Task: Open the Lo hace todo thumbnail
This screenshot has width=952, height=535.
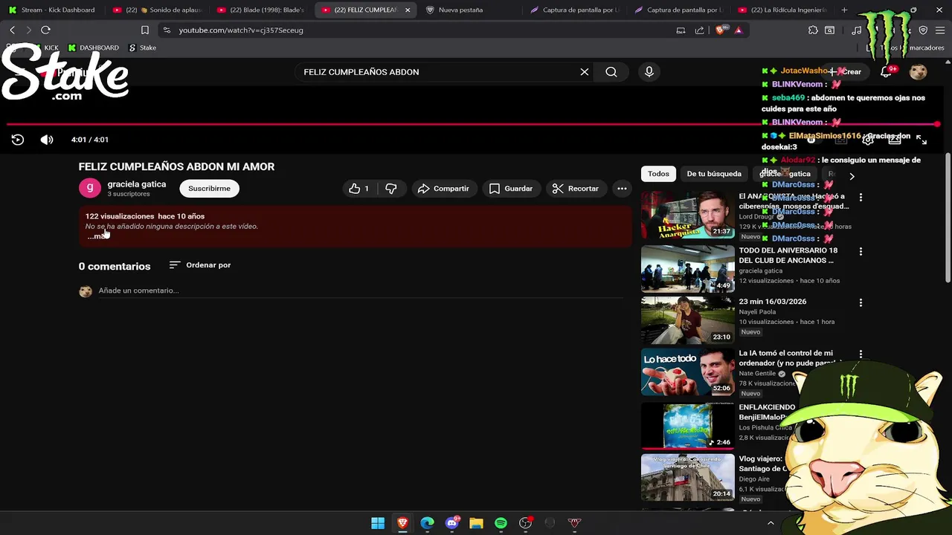Action: pyautogui.click(x=688, y=372)
